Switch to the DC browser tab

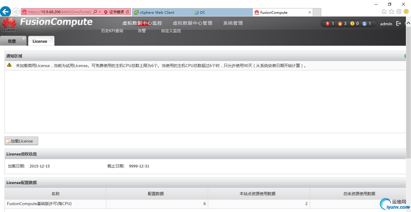click(x=222, y=12)
